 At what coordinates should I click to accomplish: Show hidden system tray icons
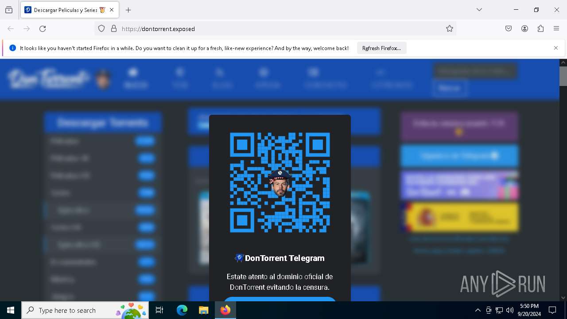click(478, 310)
